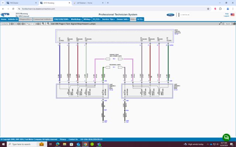This screenshot has height=147, width=236.
Task: Show hidden system tray icons chevron
Action: 208,144
